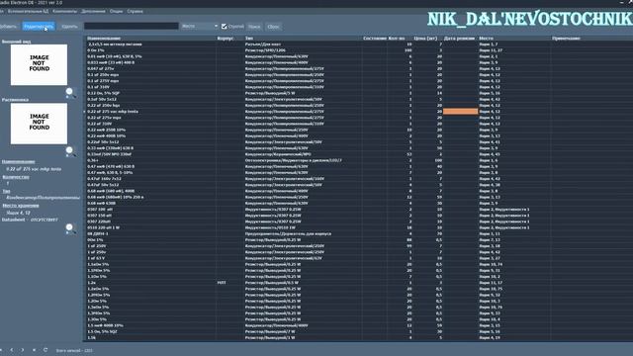Toggle the 'Строгий' search checkbox

(225, 27)
